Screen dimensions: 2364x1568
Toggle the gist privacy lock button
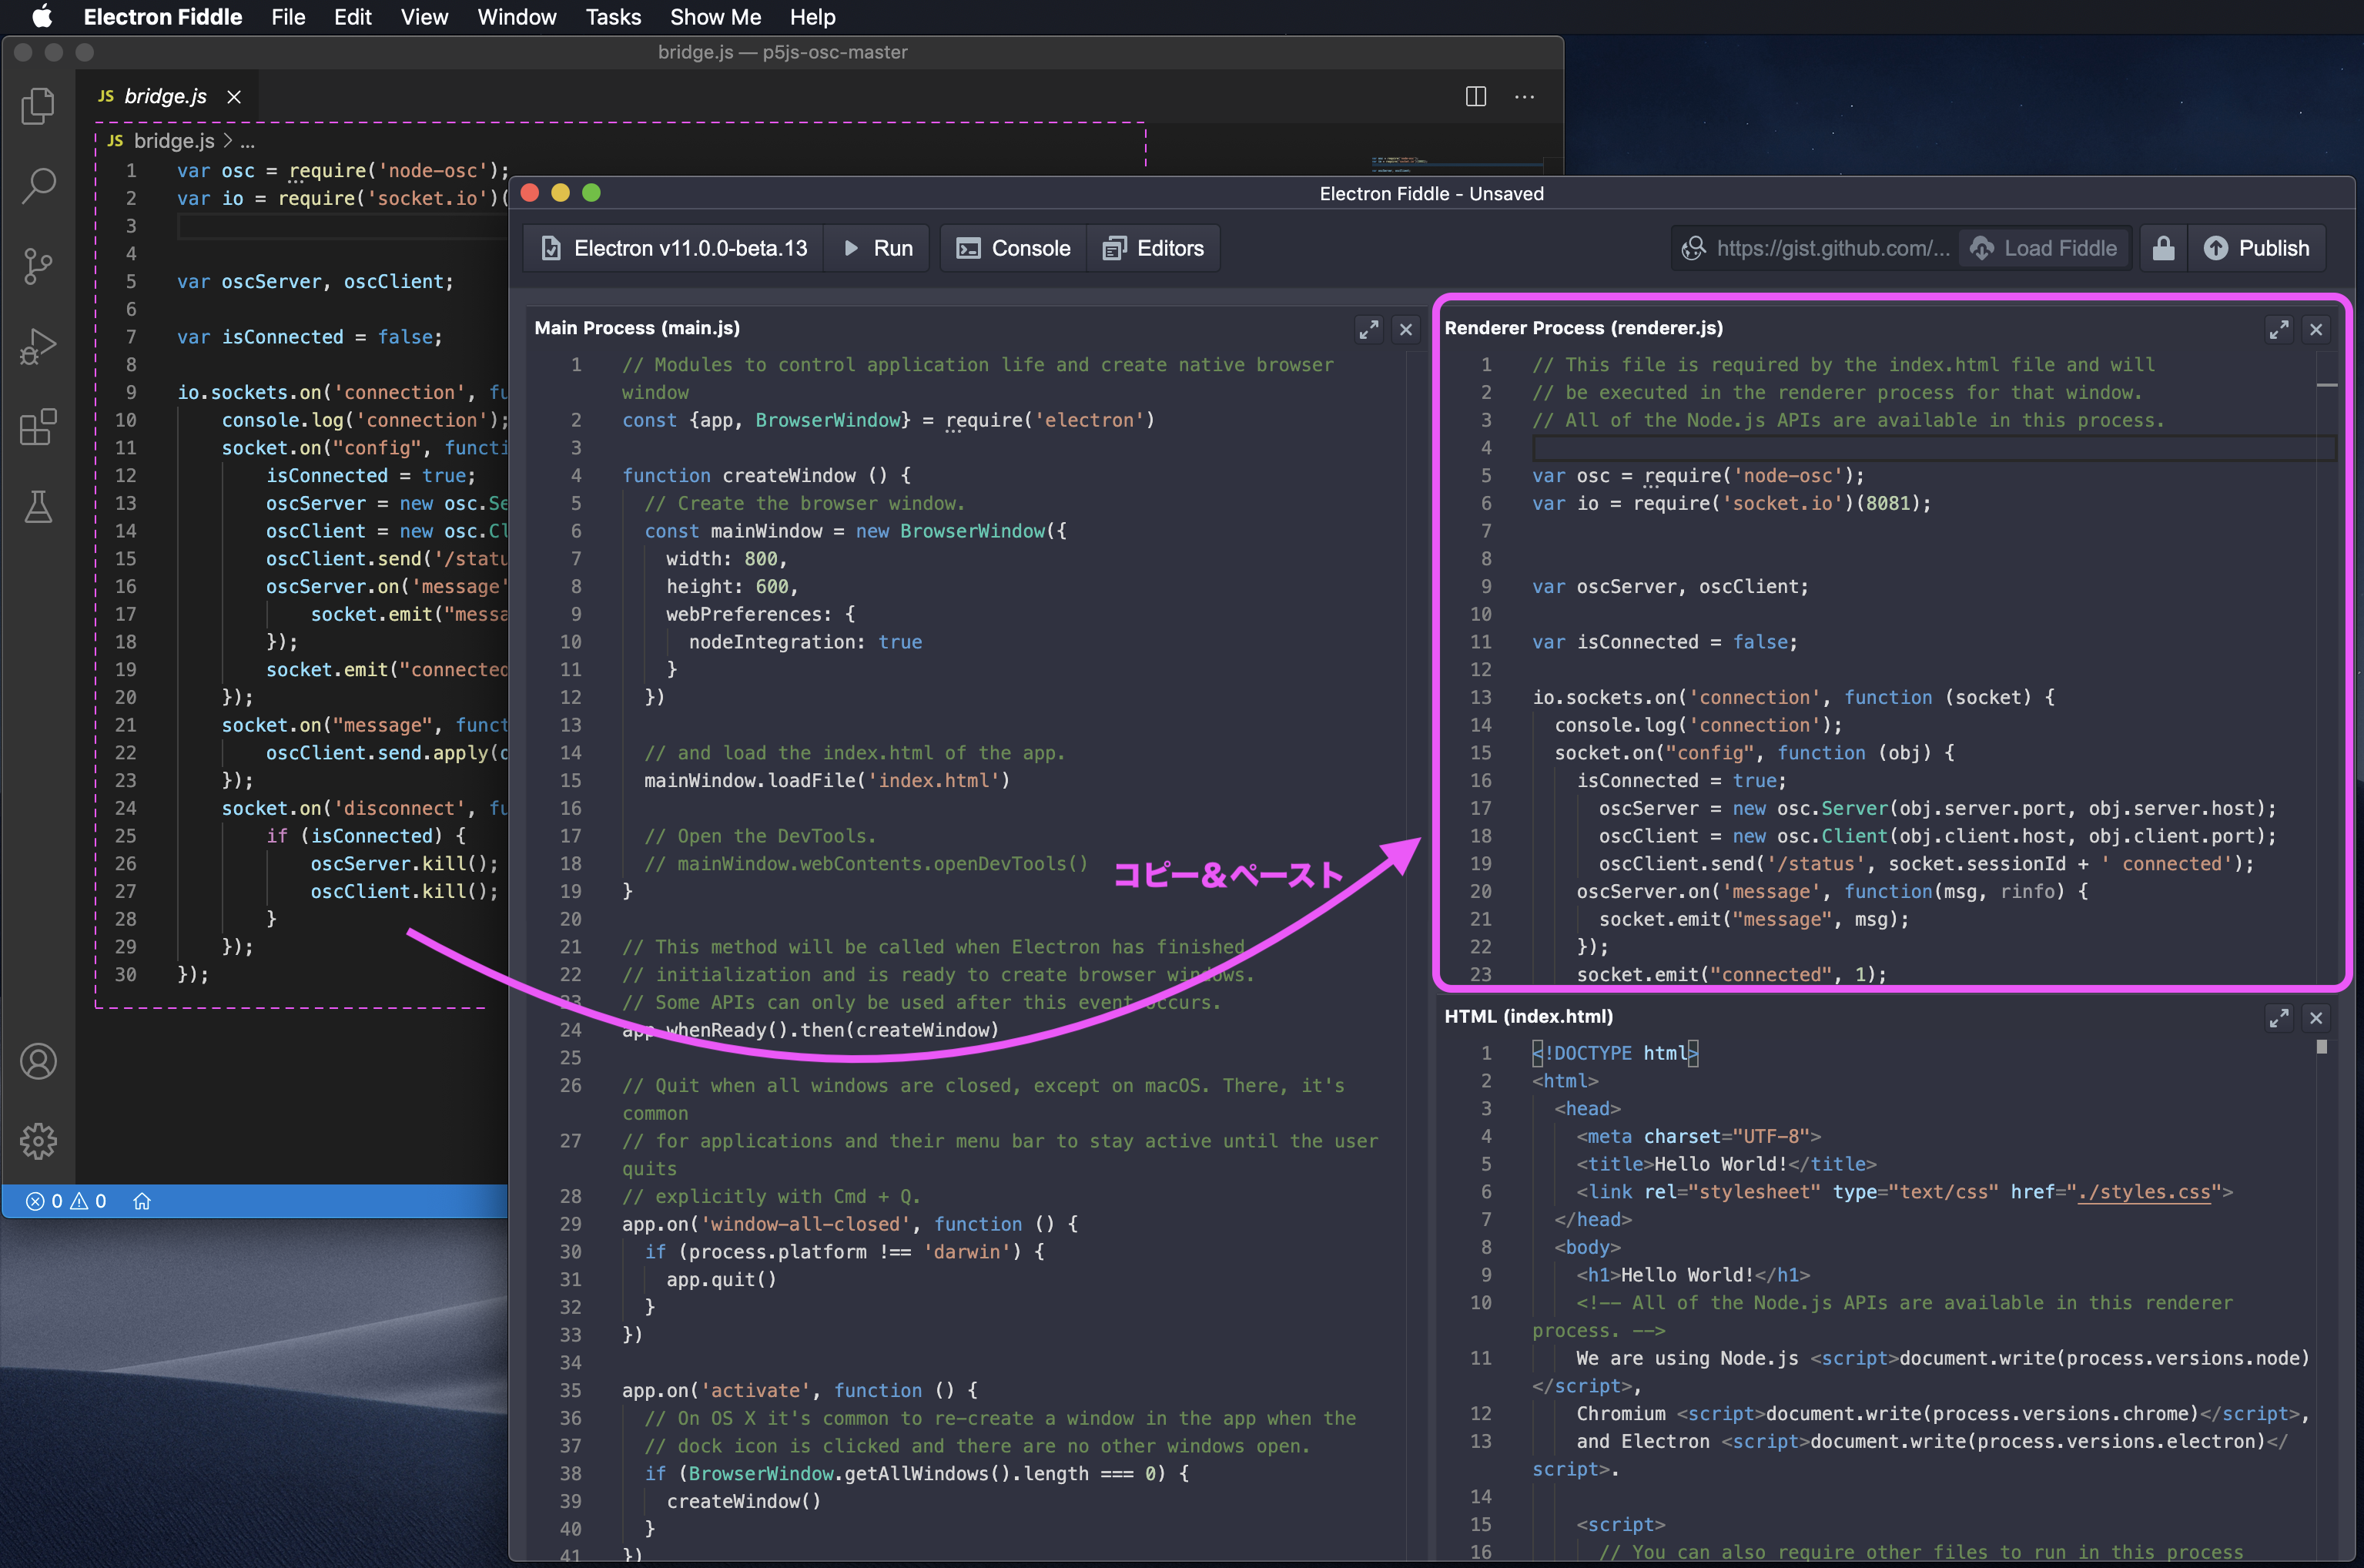(2163, 248)
